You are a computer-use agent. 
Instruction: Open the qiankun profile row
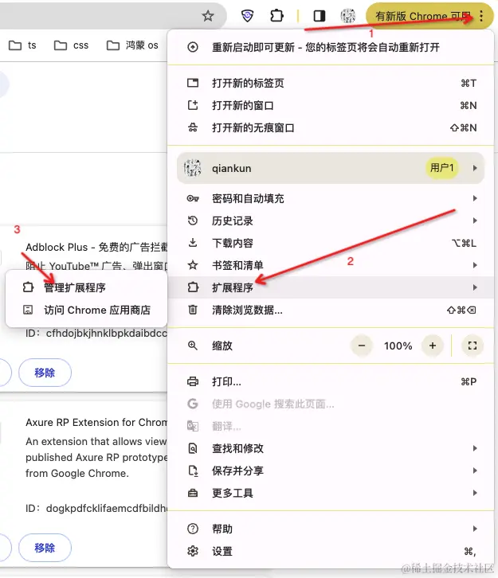click(331, 168)
